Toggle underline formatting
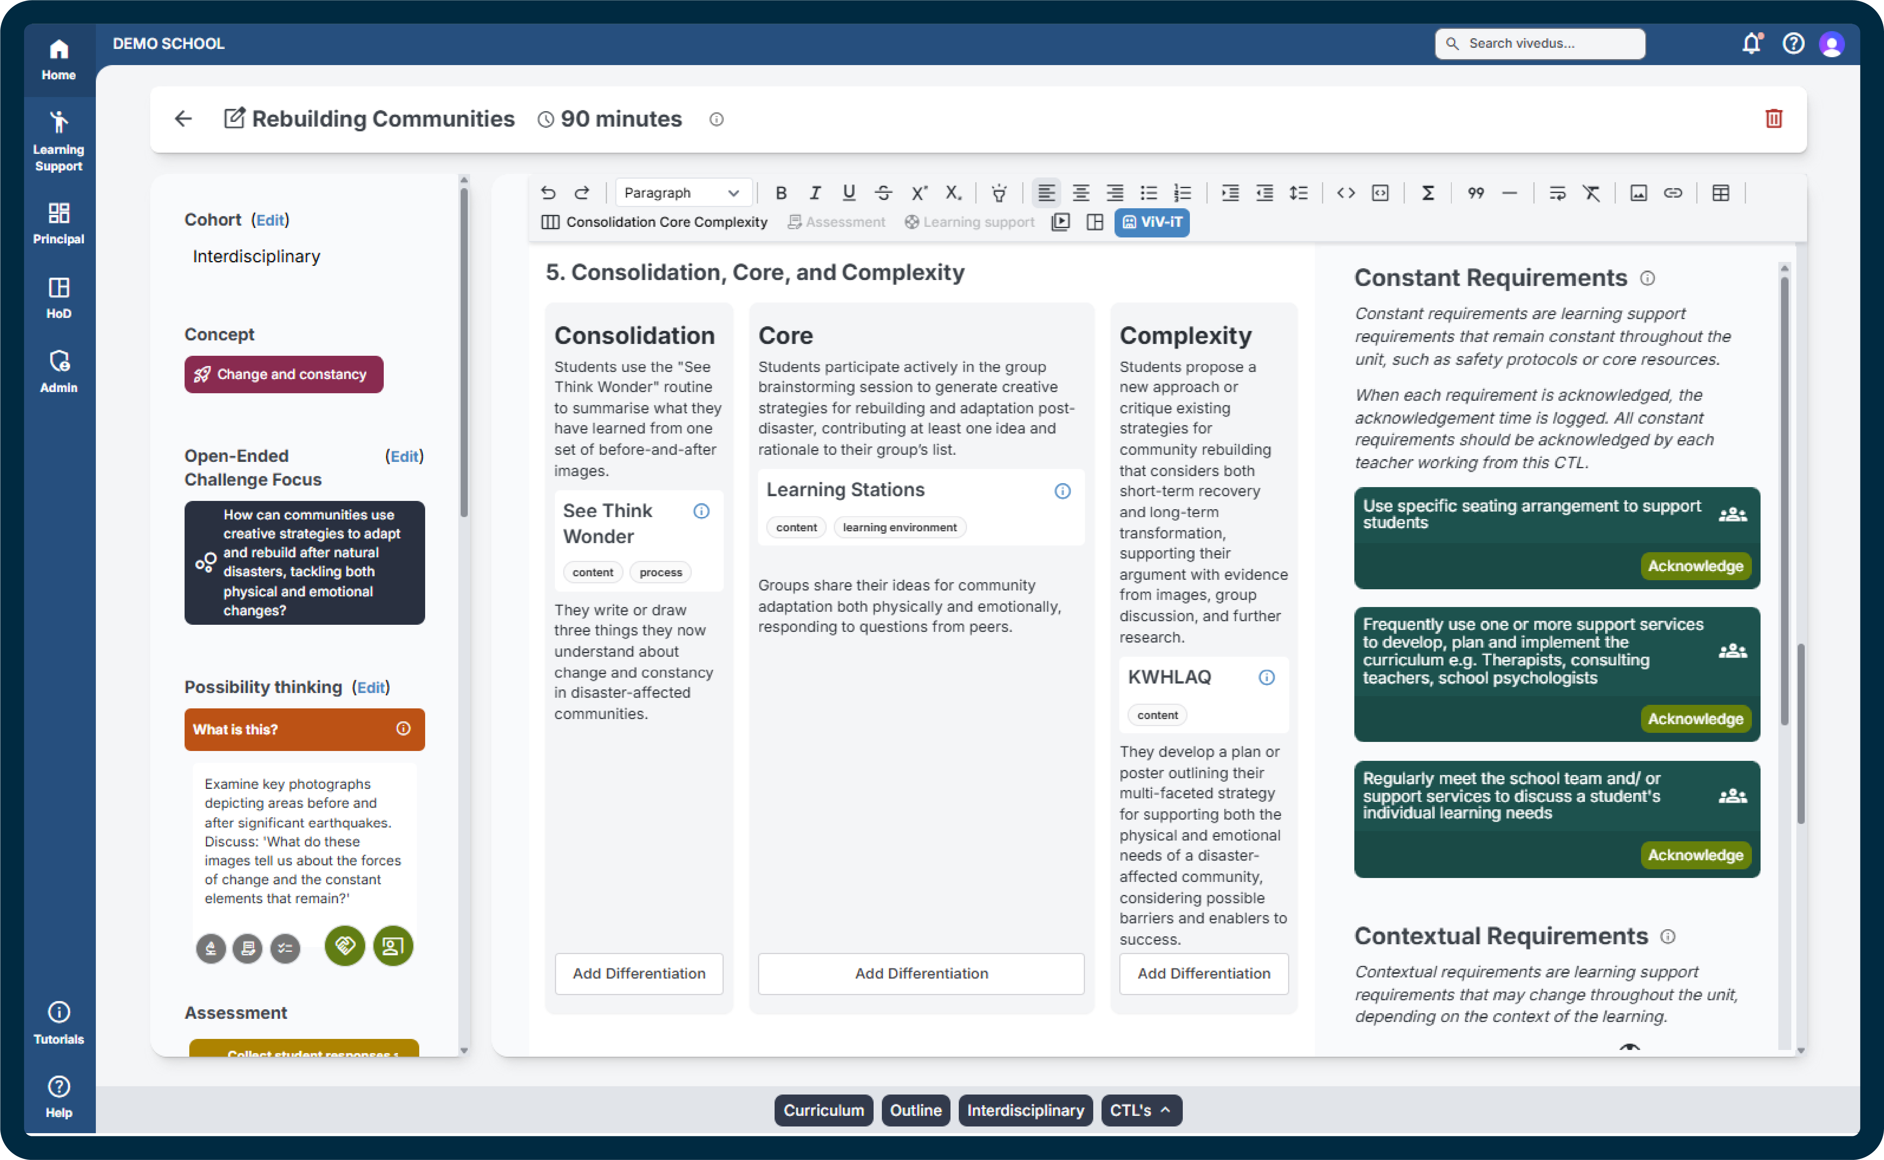This screenshot has height=1160, width=1884. tap(848, 192)
